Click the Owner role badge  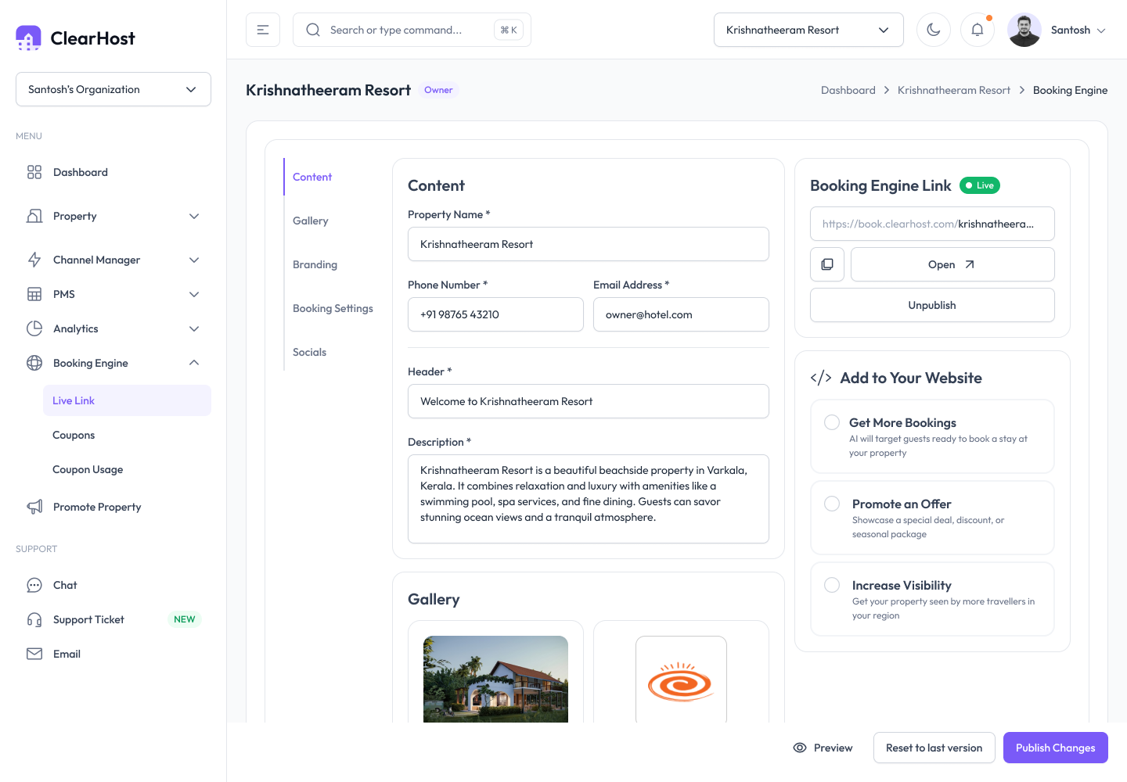438,90
